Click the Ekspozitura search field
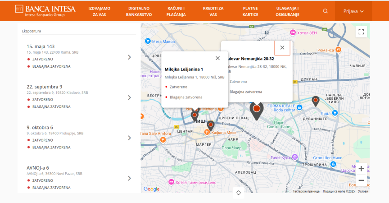The height and width of the screenshot is (203, 389). pos(79,31)
